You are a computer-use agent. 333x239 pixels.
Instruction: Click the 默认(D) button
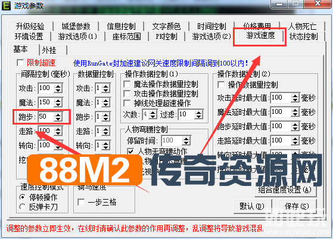coord(252,206)
